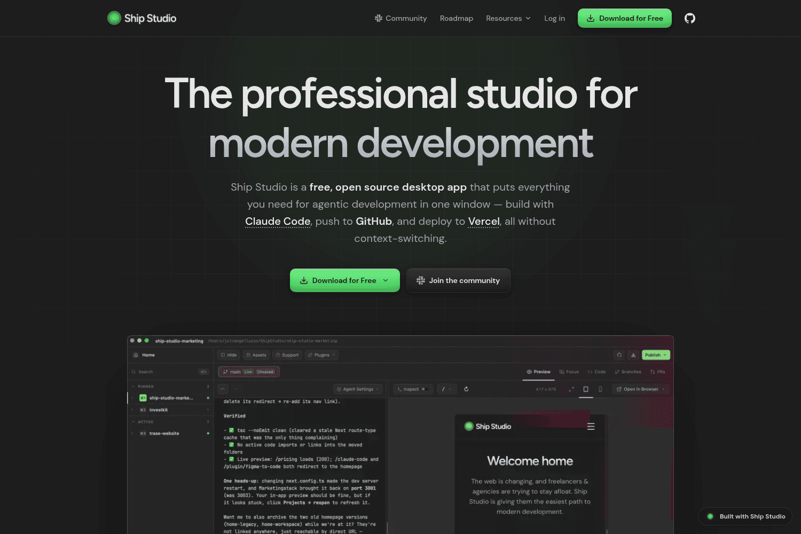
Task: Click the green status dot beside trase-website
Action: [x=208, y=434]
